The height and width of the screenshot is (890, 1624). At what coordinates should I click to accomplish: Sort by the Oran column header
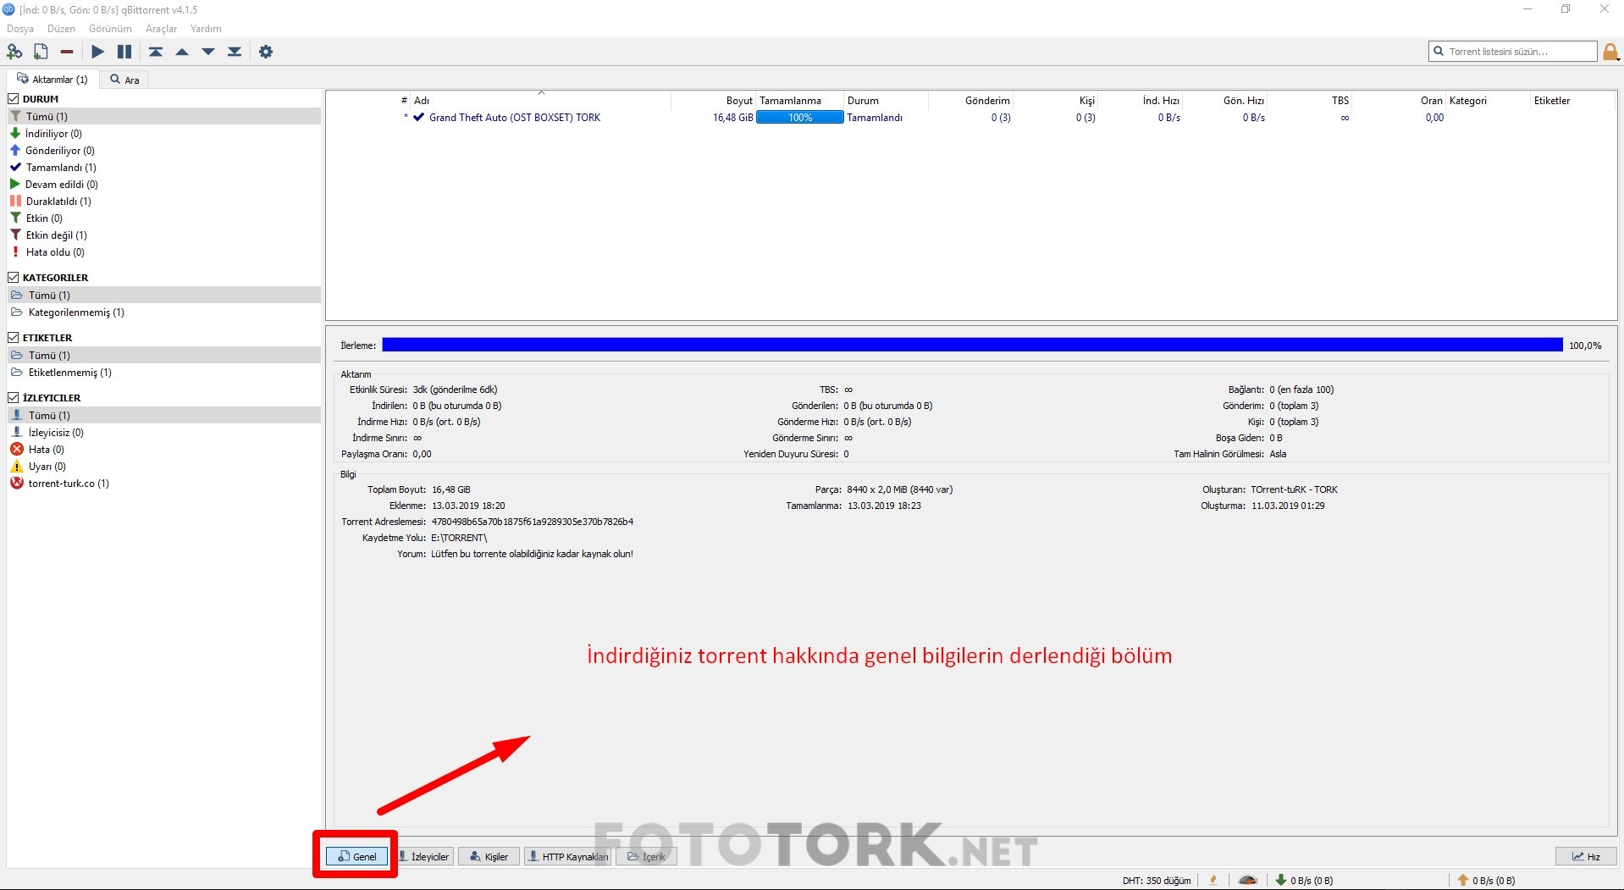click(x=1399, y=101)
